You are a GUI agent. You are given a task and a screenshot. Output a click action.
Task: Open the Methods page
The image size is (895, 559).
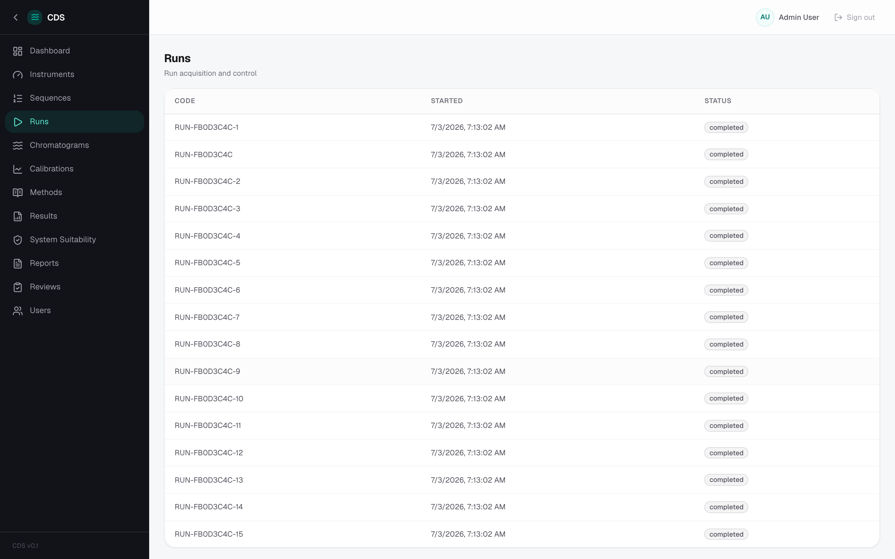(x=74, y=193)
